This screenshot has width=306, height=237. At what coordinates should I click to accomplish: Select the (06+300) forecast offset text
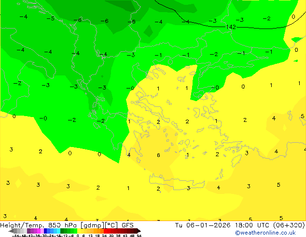290,225
